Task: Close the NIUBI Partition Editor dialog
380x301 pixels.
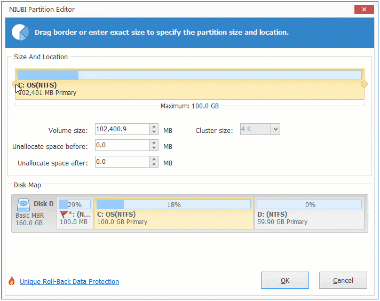Action: pyautogui.click(x=364, y=9)
